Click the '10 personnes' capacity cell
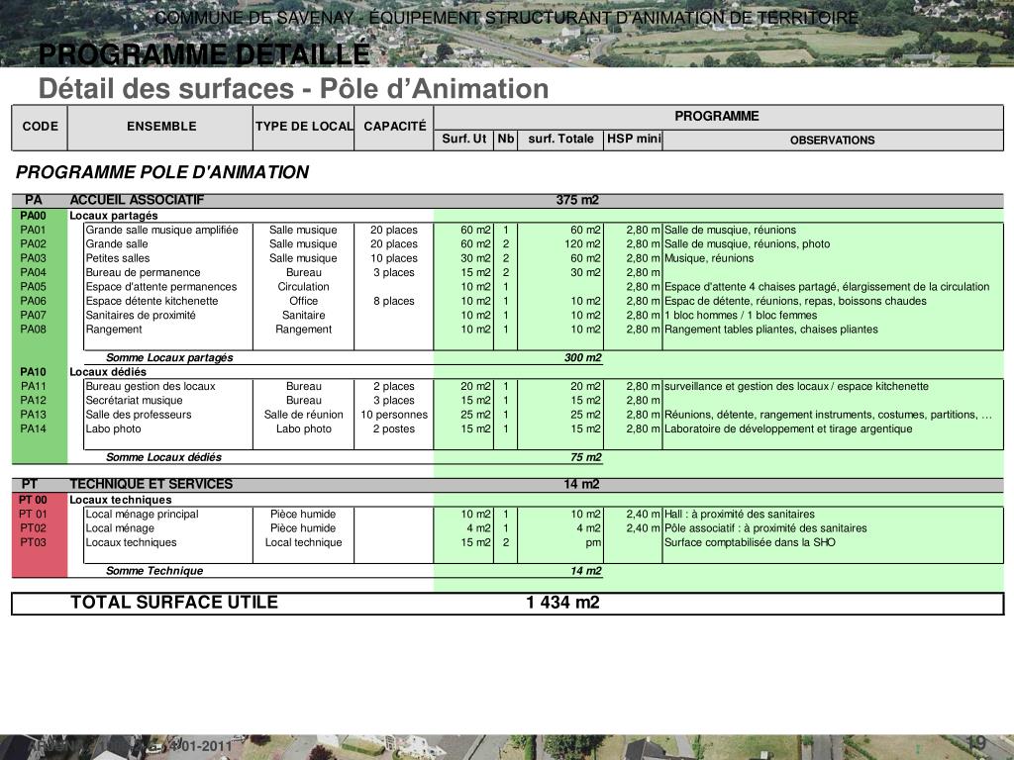Image resolution: width=1014 pixels, height=760 pixels. pyautogui.click(x=394, y=415)
